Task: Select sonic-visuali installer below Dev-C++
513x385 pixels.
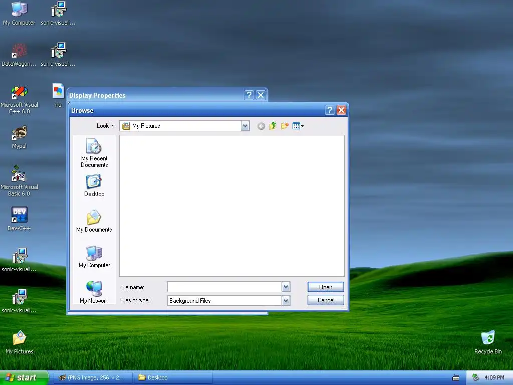Action: (x=19, y=260)
